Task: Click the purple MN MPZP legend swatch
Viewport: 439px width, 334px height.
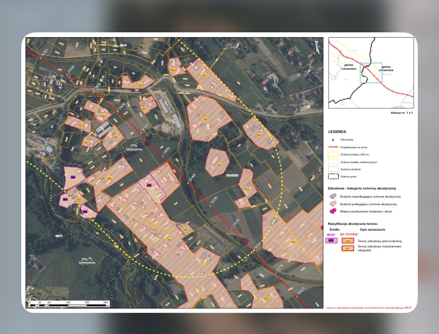Action: click(x=331, y=240)
